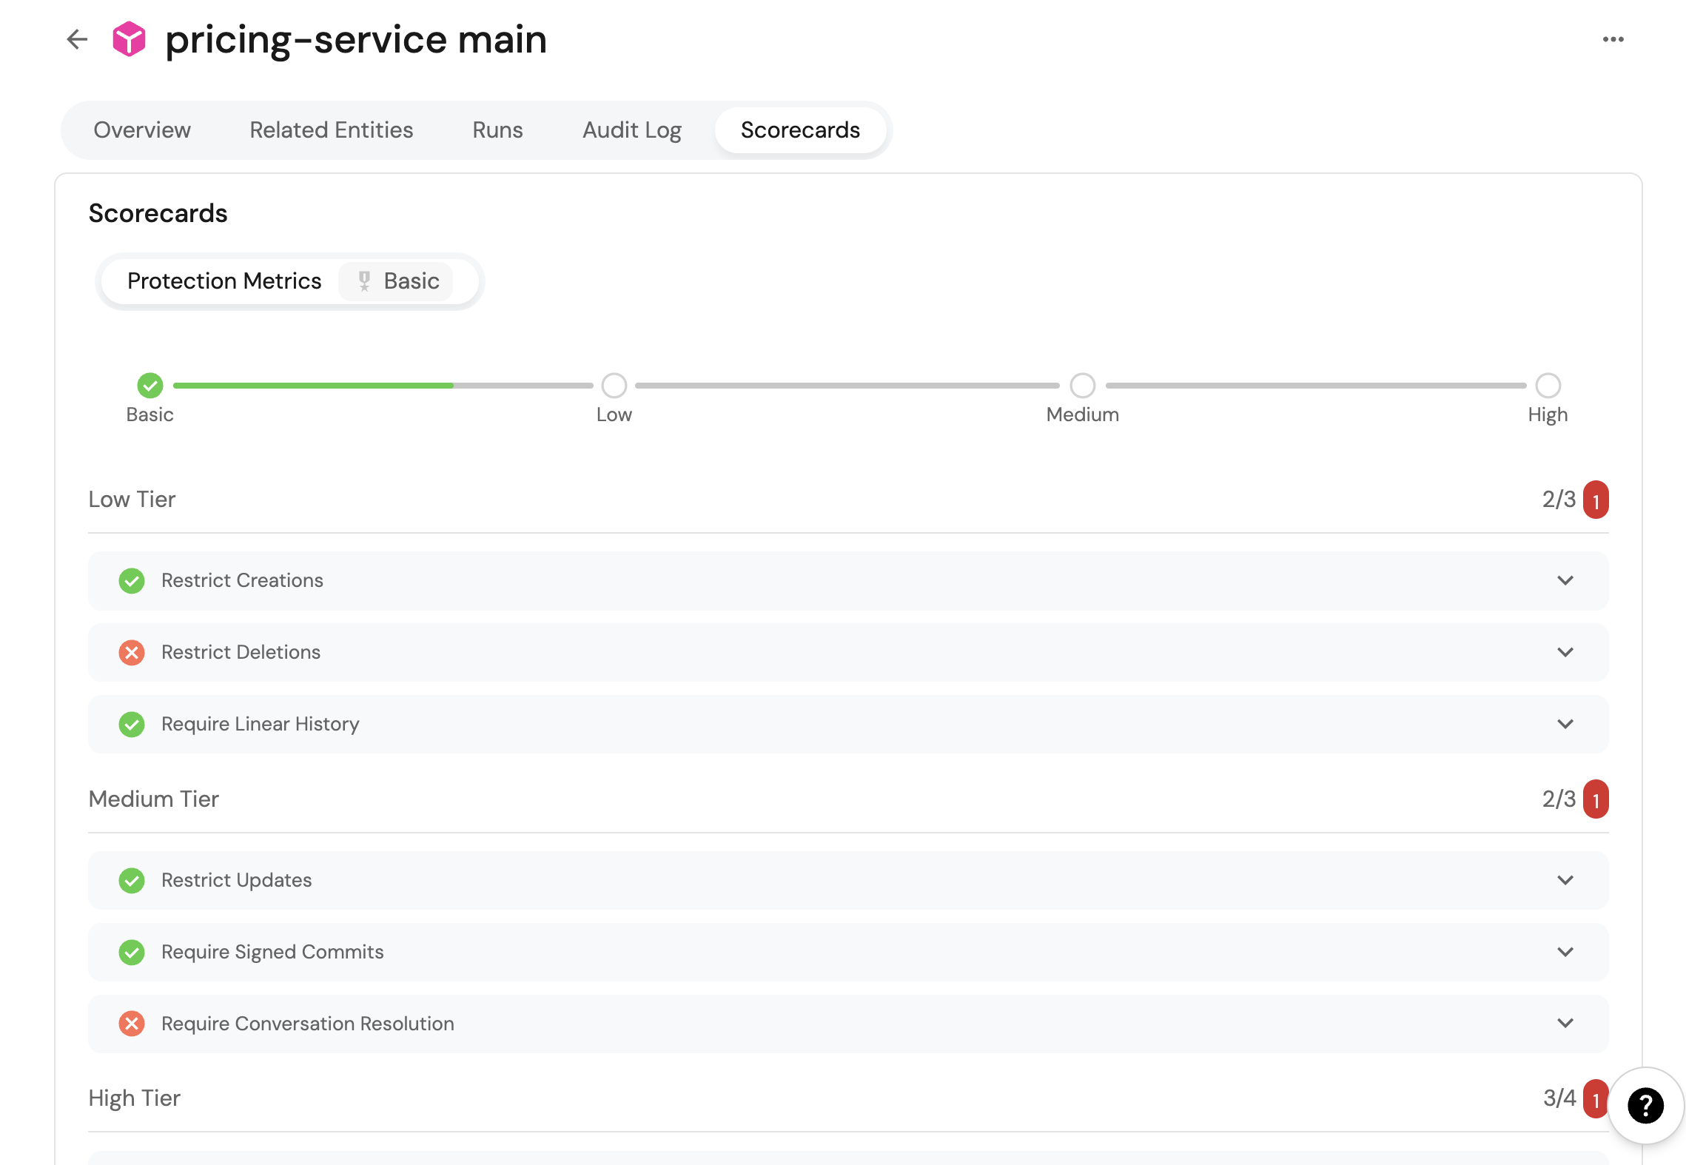Open the three-dot options menu

click(x=1613, y=39)
